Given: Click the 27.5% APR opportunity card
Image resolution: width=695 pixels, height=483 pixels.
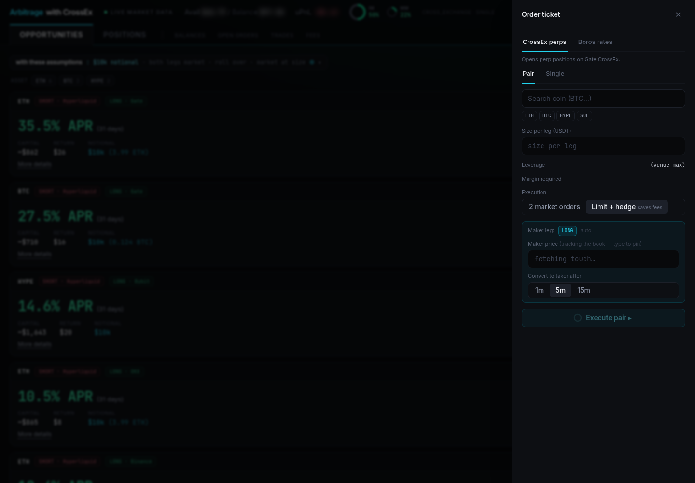Looking at the screenshot, I should point(261,223).
